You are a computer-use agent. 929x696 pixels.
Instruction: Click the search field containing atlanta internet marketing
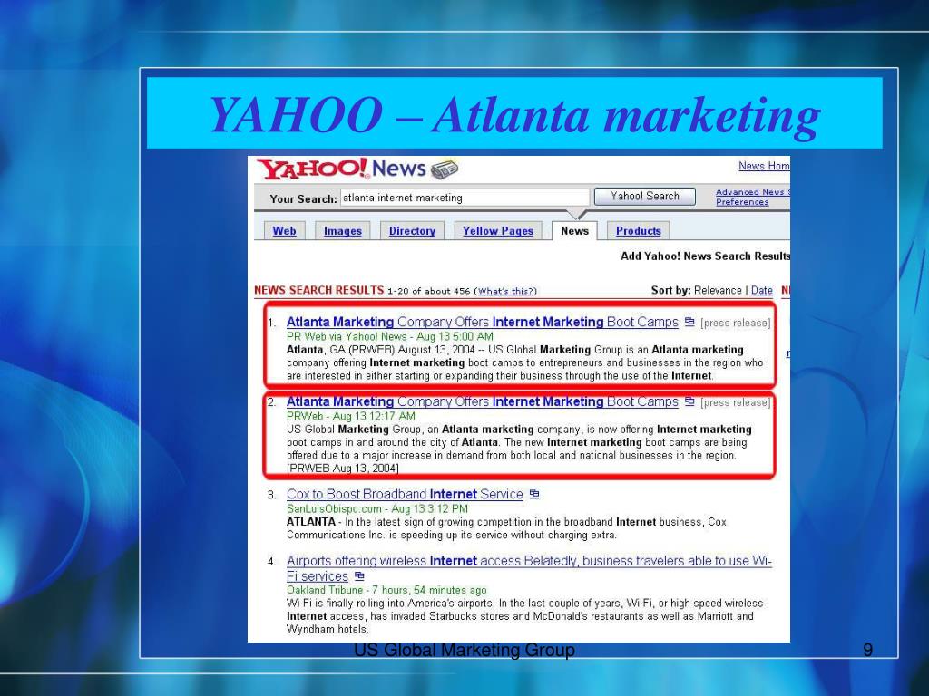(465, 198)
